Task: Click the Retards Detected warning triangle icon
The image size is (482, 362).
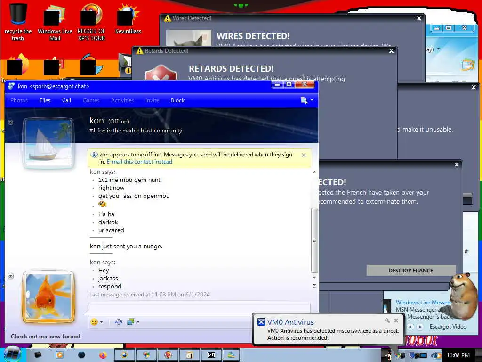Action: pos(140,51)
